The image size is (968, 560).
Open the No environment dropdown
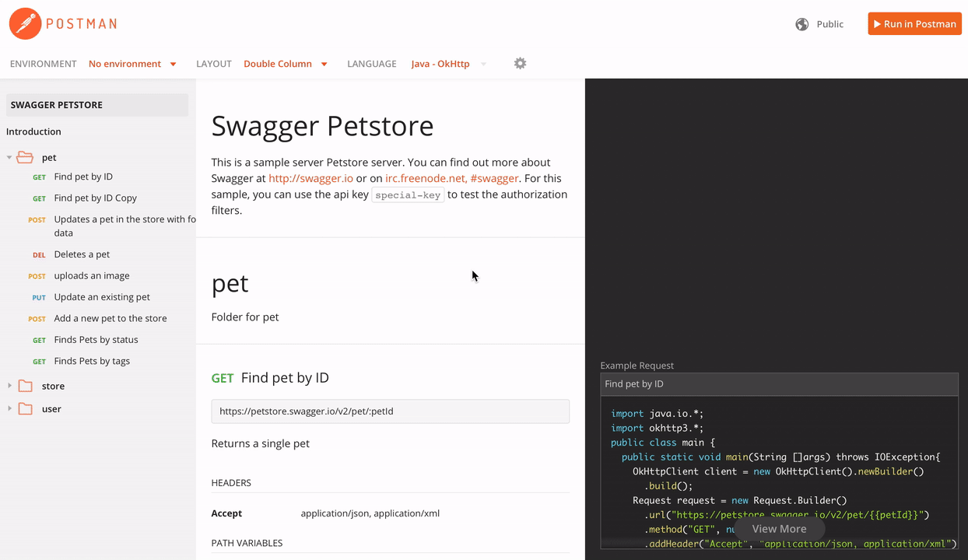pos(132,64)
